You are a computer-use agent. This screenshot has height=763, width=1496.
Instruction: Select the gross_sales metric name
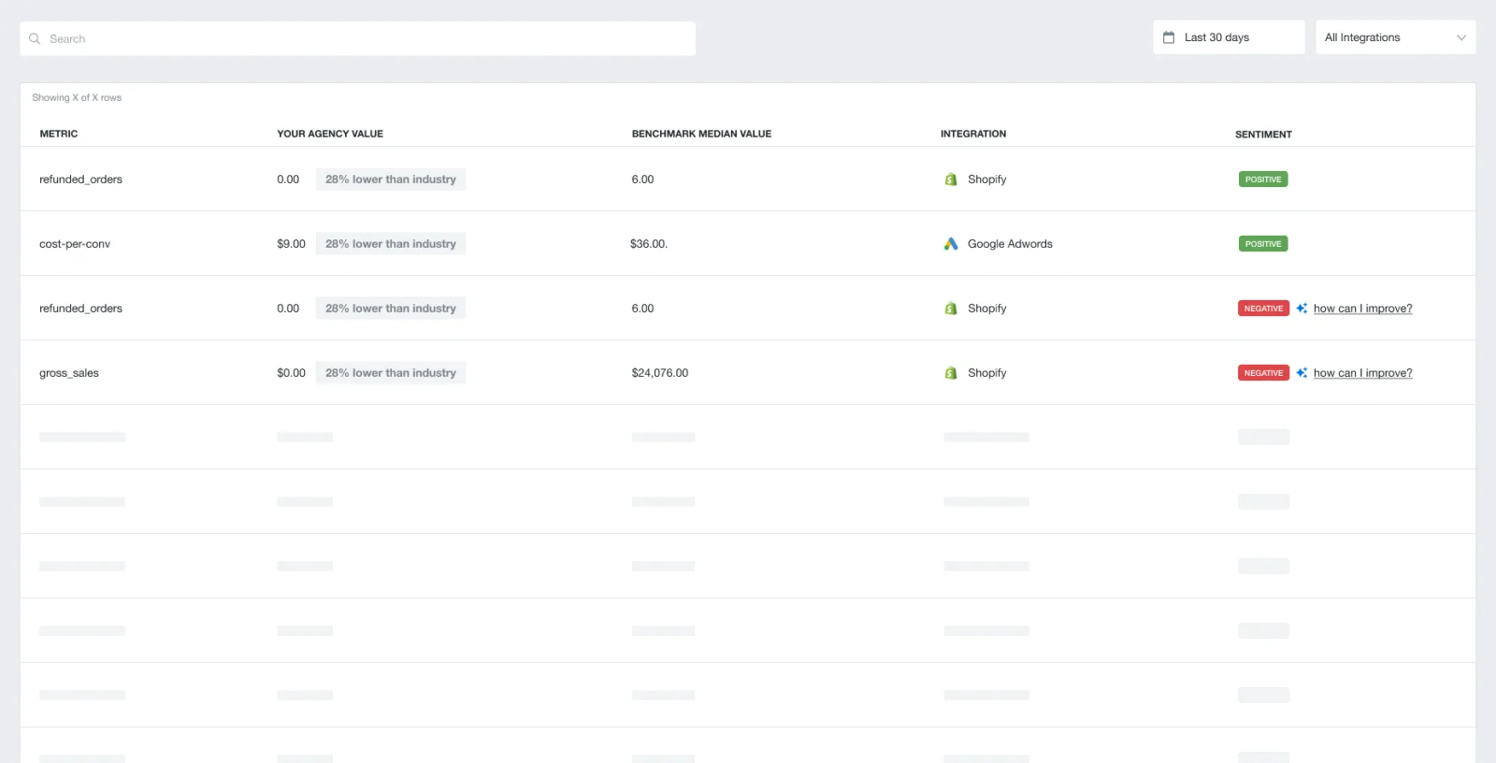coord(69,373)
